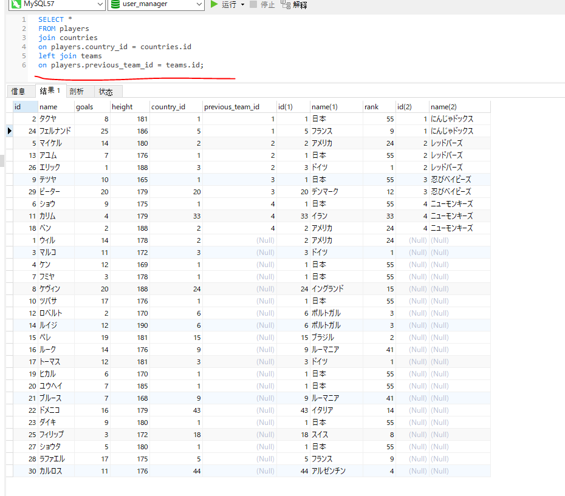Screen dimensions: 565x496
Task: Select the name cell ピーター
Action: click(x=56, y=192)
